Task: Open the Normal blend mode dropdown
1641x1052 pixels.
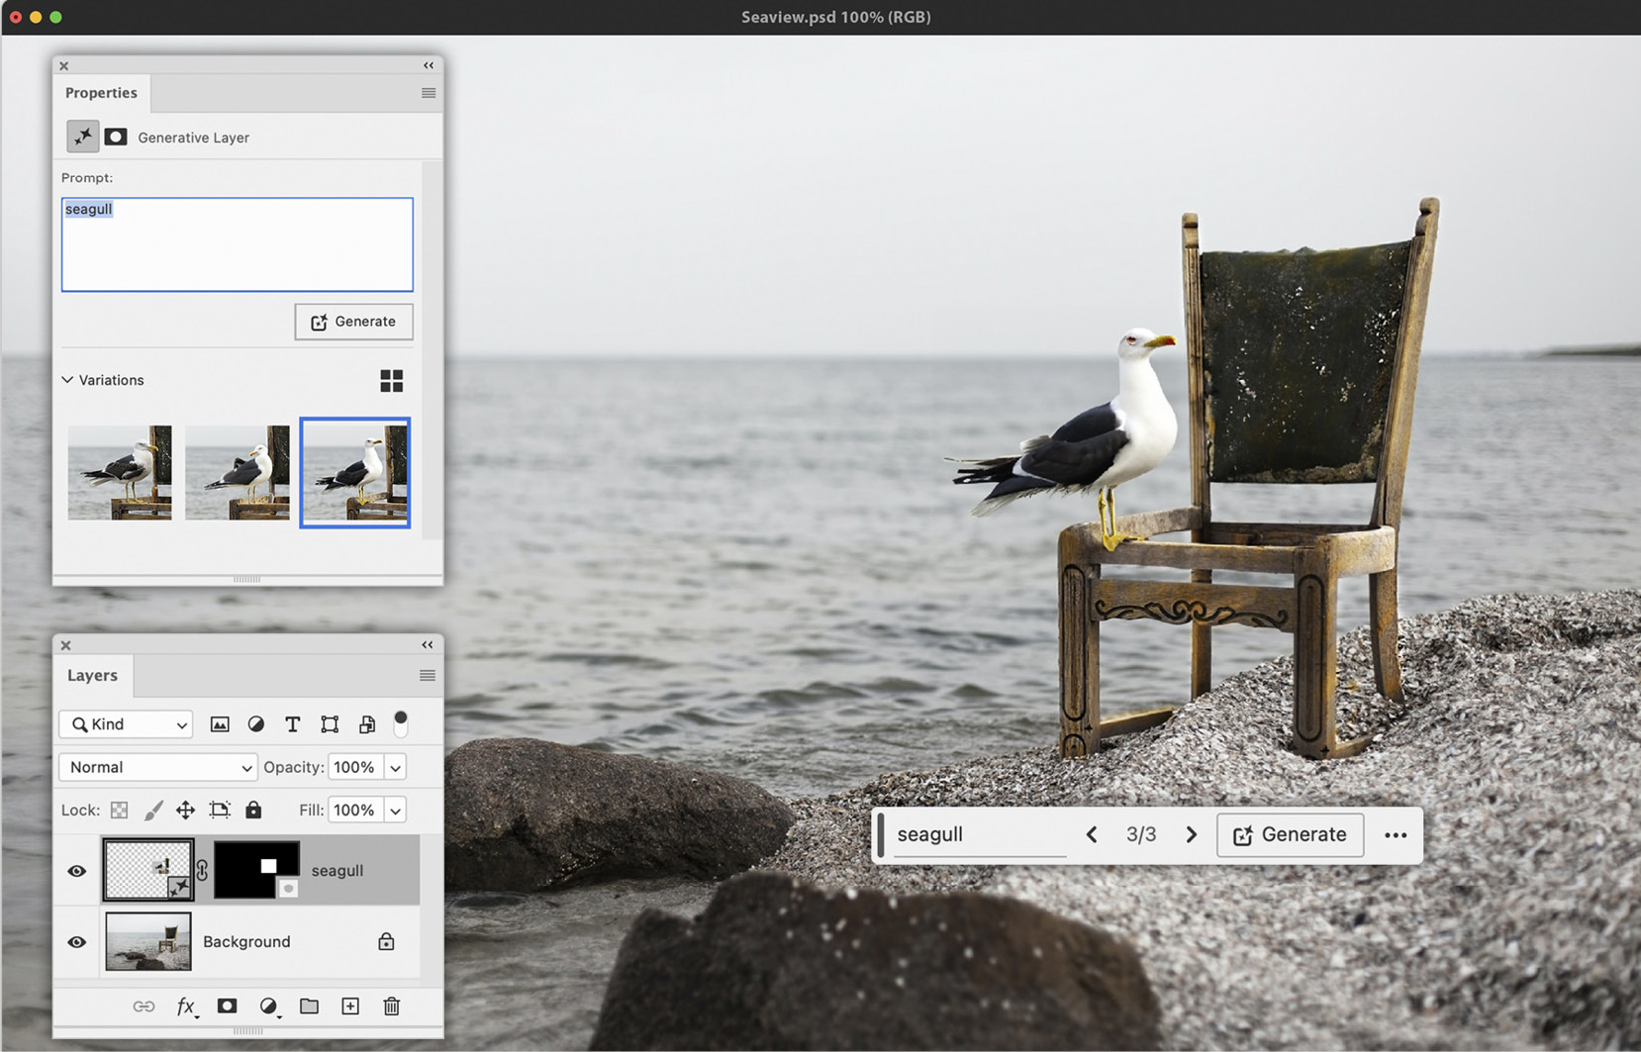Action: 158,767
